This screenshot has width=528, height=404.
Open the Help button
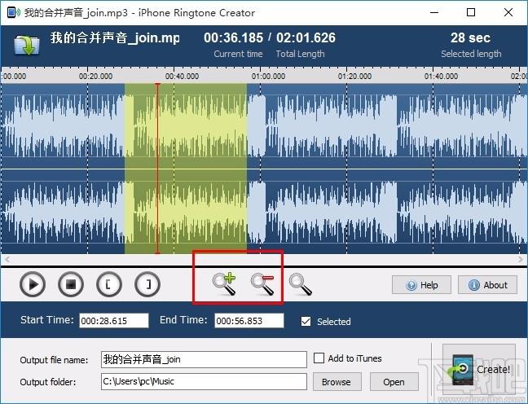421,285
